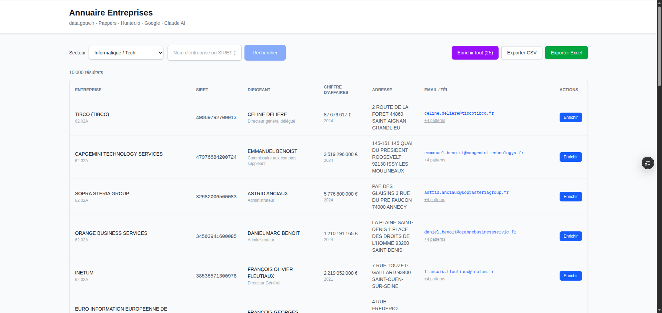Viewport: 662px width, 313px height.
Task: Show +4 patterns for François Olivier Fleutiaux
Action: click(435, 279)
